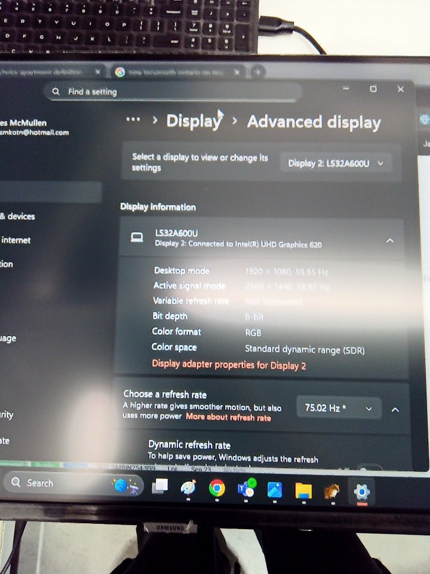Image resolution: width=430 pixels, height=574 pixels.
Task: Collapse the Choose a refresh rate section
Action: tap(395, 410)
